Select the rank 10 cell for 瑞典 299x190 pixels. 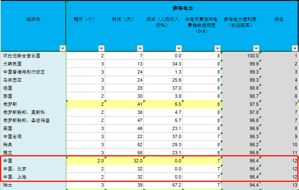pos(279,145)
